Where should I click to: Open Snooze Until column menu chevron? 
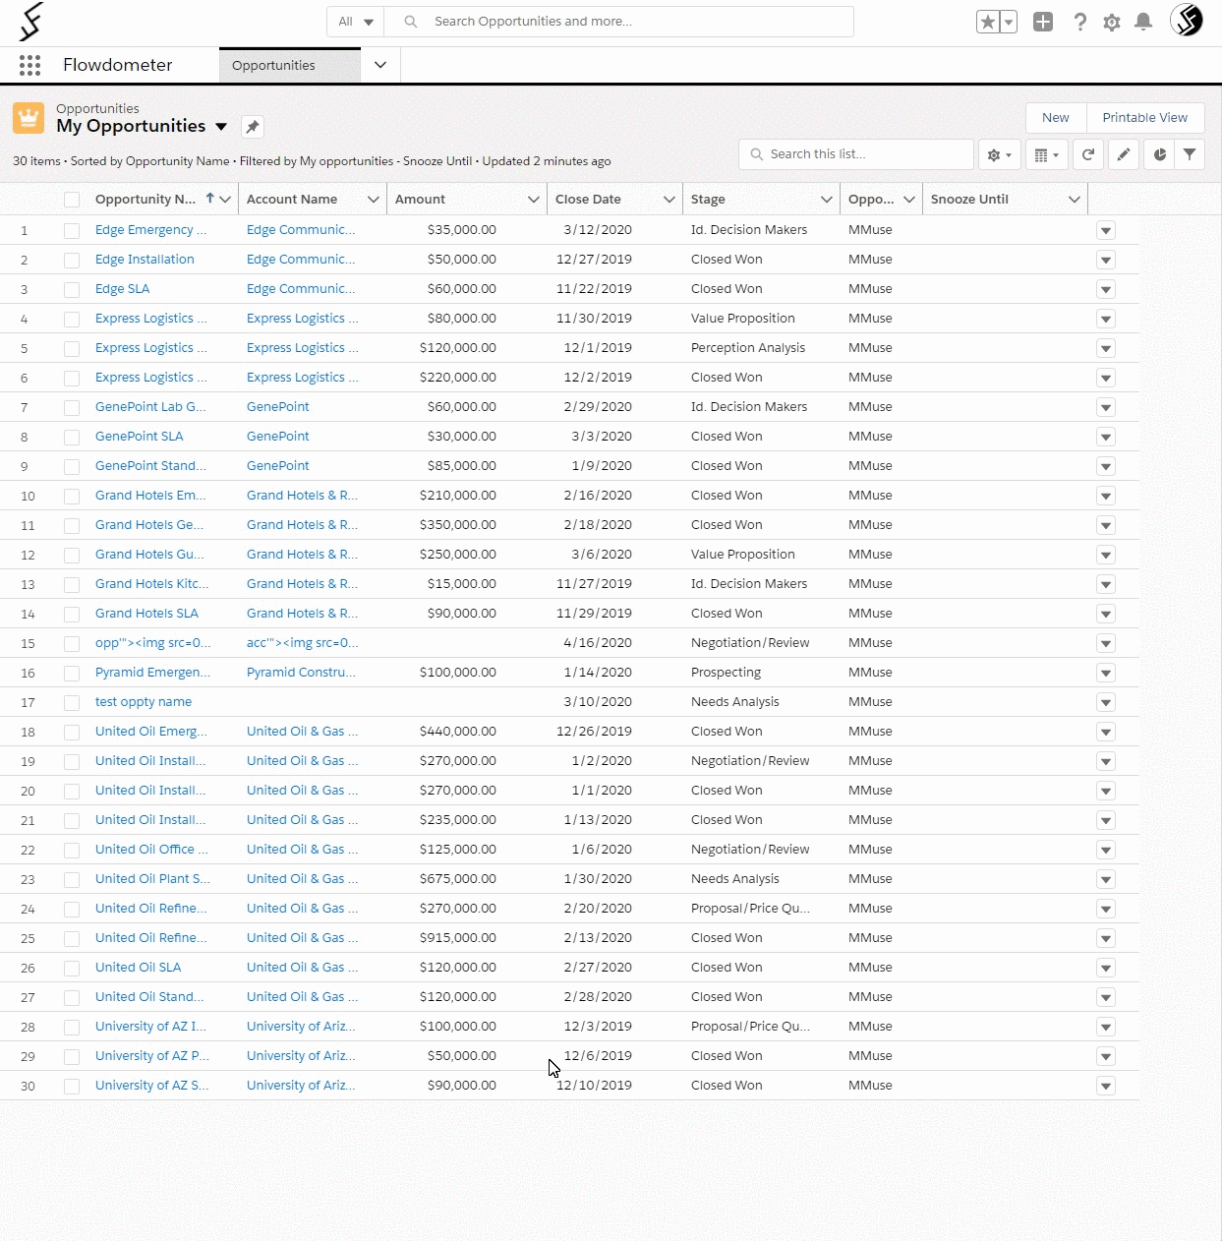pyautogui.click(x=1075, y=200)
